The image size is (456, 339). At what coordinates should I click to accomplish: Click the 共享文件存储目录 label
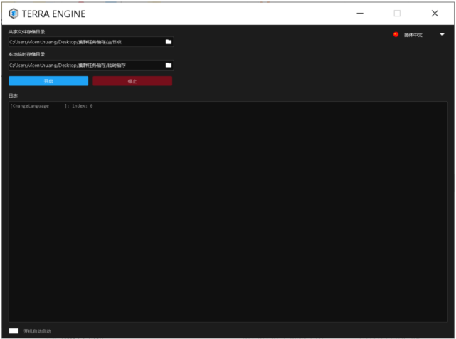tap(26, 32)
